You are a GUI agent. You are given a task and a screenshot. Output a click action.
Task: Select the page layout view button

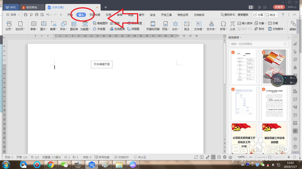[x=213, y=157]
